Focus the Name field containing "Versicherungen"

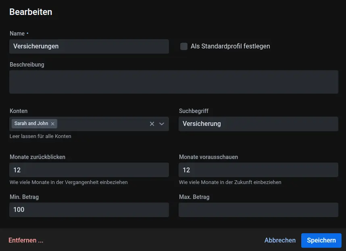(x=89, y=46)
